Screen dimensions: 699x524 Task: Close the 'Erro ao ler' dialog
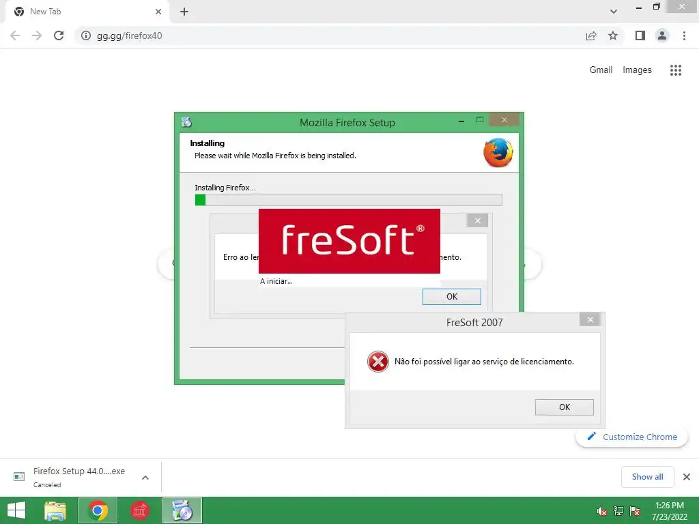pyautogui.click(x=477, y=220)
